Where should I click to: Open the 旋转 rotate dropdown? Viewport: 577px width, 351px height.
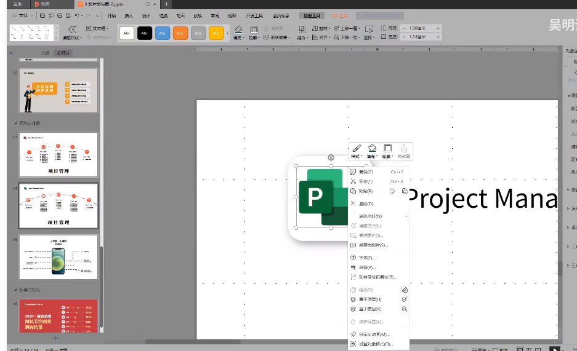pos(321,28)
